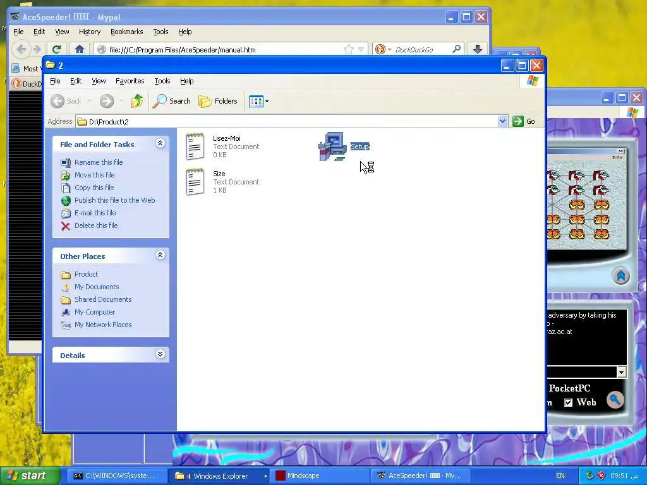647x485 pixels.
Task: Click the Reload icon in Mypal browser
Action: pos(56,49)
